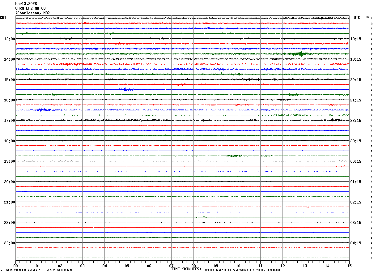Select minute 12 on bottom time axis
The image size is (374, 274).
coord(283,266)
